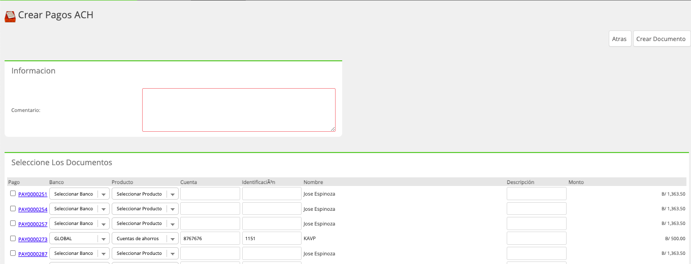Viewport: 691px width, 264px height.
Task: Click the Identificación field for PAY0000287
Action: point(272,253)
